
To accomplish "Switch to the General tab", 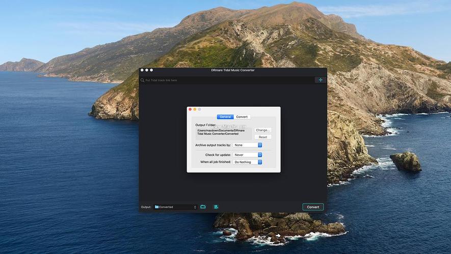I will pyautogui.click(x=225, y=117).
